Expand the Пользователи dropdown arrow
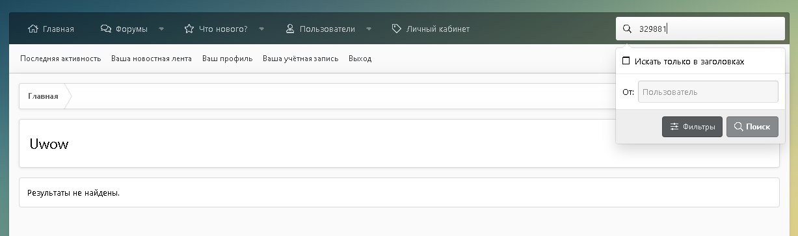The image size is (798, 236). 369,29
